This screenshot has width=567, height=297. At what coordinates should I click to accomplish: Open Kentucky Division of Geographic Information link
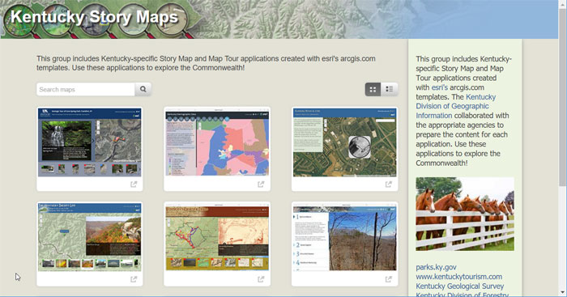coord(455,106)
